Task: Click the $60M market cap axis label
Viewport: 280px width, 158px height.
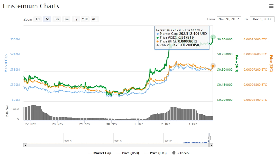Action: (16, 100)
